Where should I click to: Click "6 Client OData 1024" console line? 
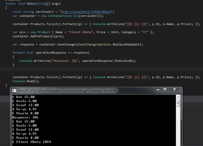[x=31, y=142]
